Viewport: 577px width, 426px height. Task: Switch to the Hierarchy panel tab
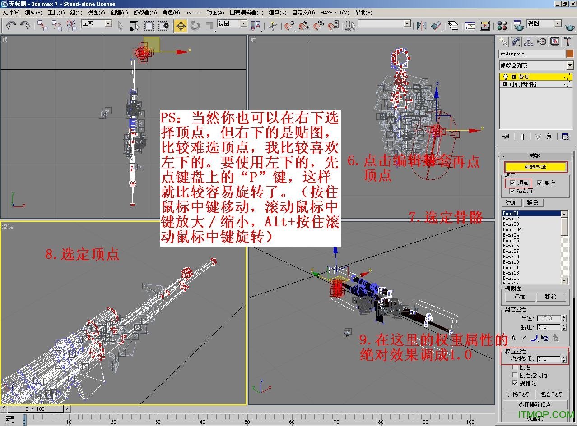tap(529, 42)
